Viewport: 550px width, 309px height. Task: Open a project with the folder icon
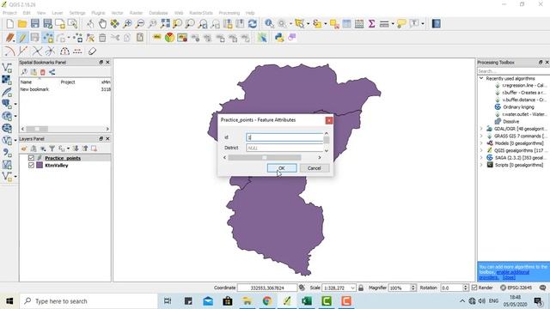pos(22,24)
